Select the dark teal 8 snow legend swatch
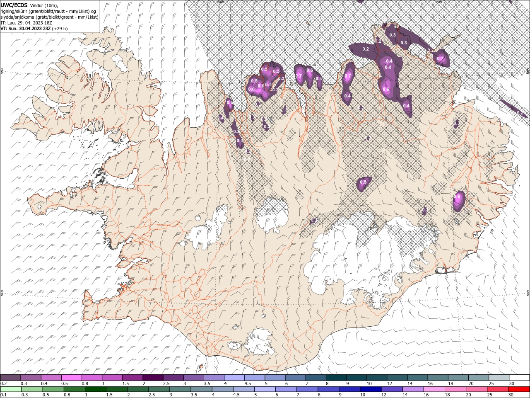The image size is (530, 398). point(336,378)
